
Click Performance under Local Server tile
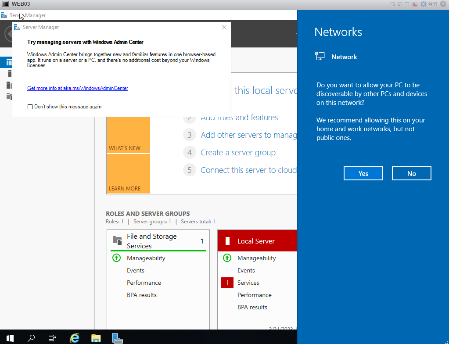(254, 295)
